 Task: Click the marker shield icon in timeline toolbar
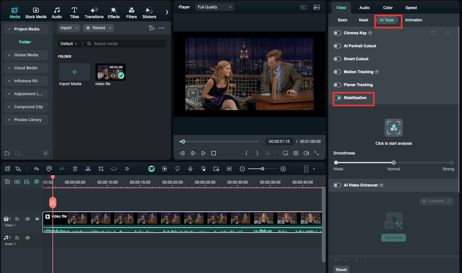coord(177,169)
